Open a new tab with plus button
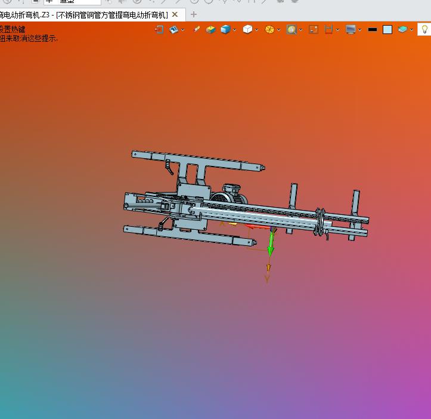 [193, 14]
